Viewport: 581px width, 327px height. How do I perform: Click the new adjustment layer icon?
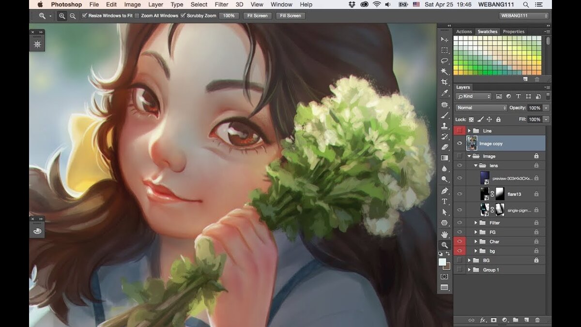pyautogui.click(x=505, y=320)
